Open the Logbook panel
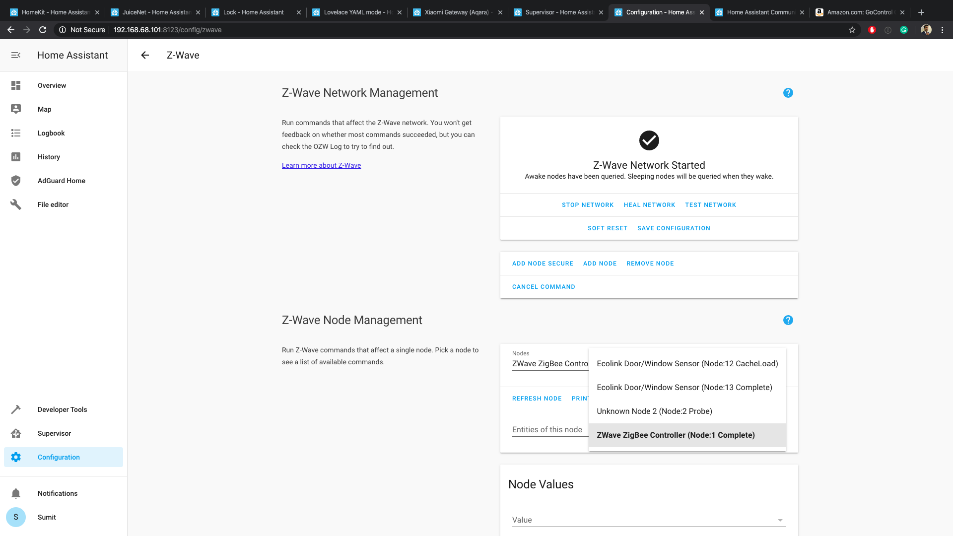The image size is (953, 536). [x=51, y=133]
